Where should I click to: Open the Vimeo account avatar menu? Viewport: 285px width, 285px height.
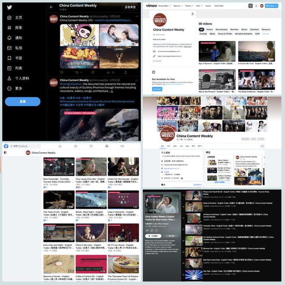[262, 6]
